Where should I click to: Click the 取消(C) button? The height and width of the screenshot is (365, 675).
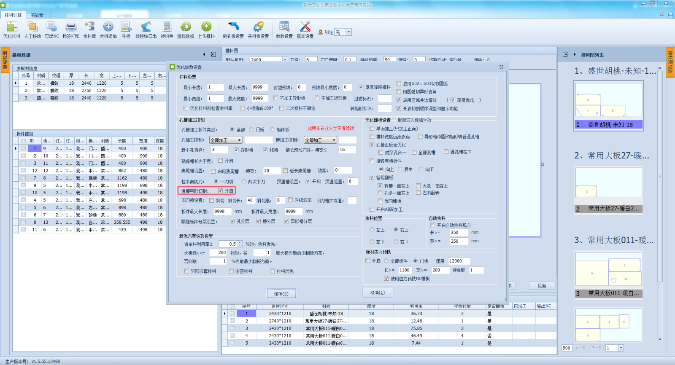378,293
